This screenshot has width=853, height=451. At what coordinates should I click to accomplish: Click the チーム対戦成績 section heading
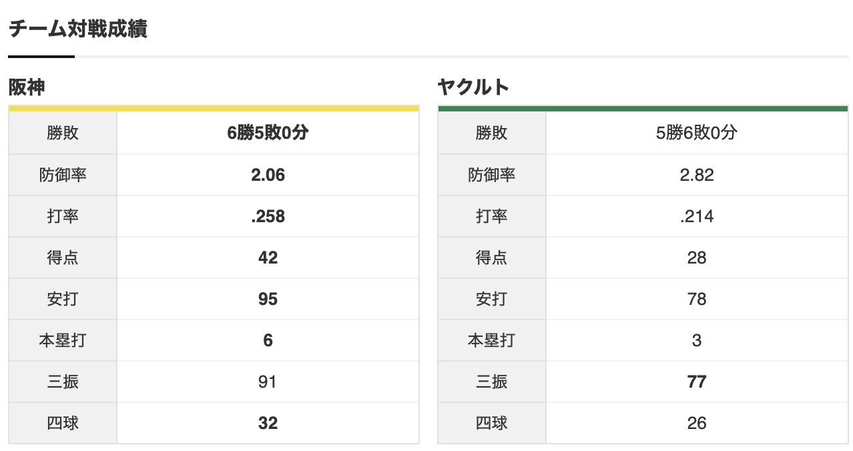(77, 30)
